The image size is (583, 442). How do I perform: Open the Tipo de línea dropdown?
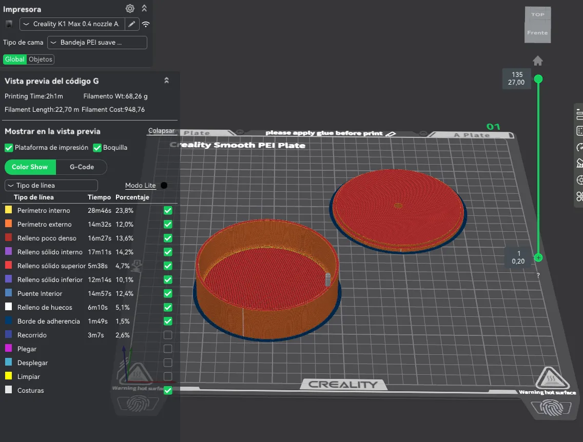click(51, 185)
